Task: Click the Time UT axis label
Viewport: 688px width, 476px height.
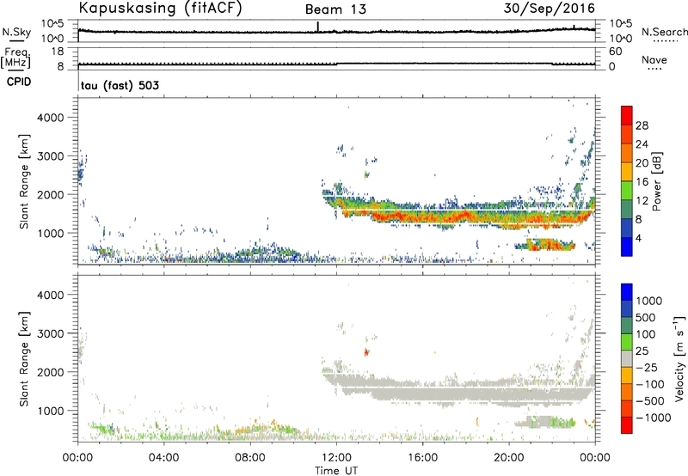Action: pos(336,471)
